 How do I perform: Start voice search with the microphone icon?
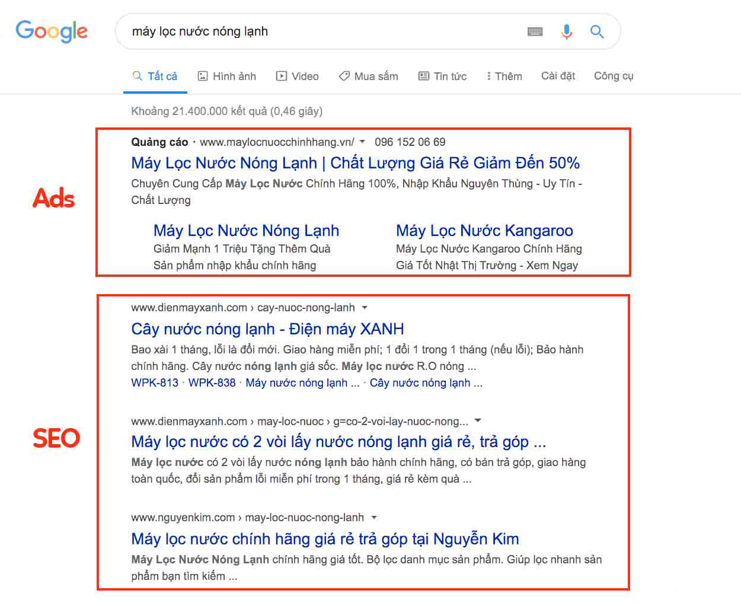pos(567,31)
